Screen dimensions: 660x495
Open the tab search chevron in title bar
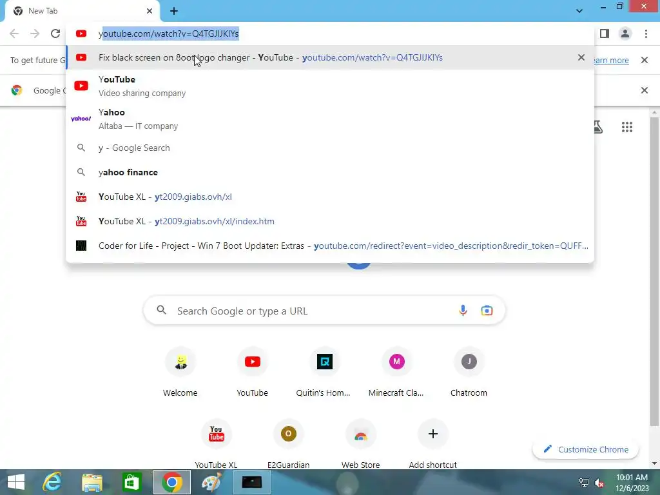(x=579, y=11)
